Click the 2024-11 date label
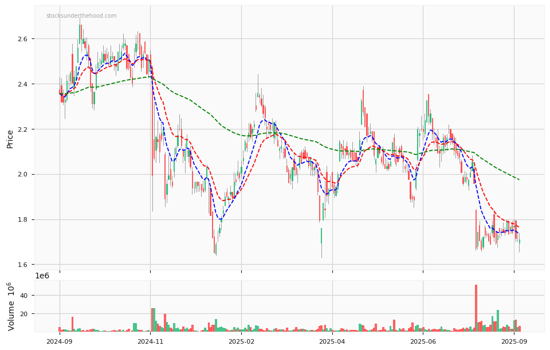Viewport: 550px width, 350px height. pos(150,341)
